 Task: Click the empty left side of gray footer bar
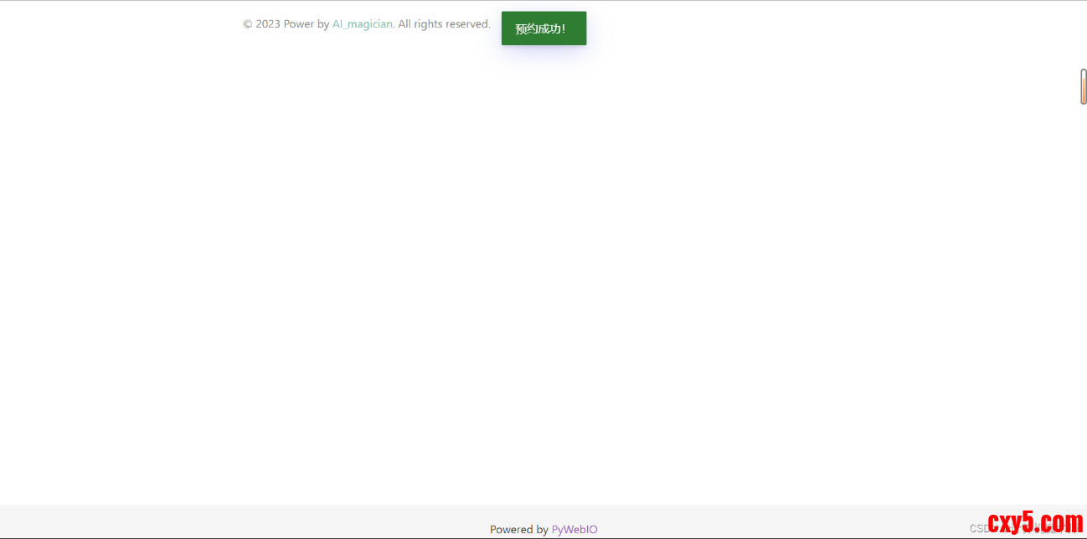(167, 521)
